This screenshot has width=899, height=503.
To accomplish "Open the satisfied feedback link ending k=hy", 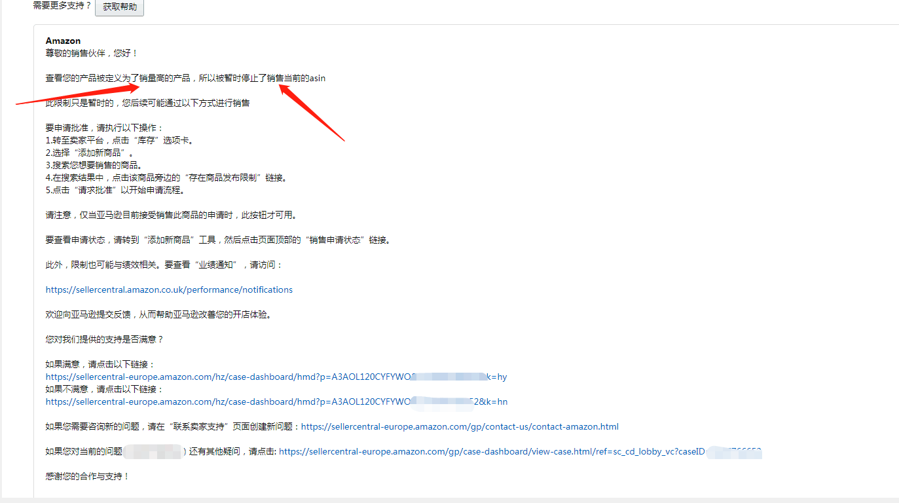I will pos(276,377).
